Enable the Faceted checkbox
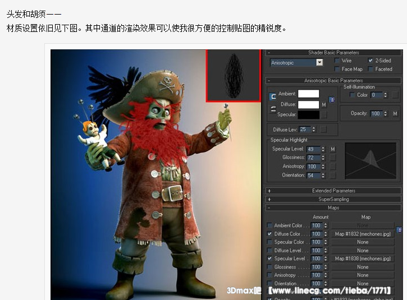This screenshot has width=407, height=300. 371,69
